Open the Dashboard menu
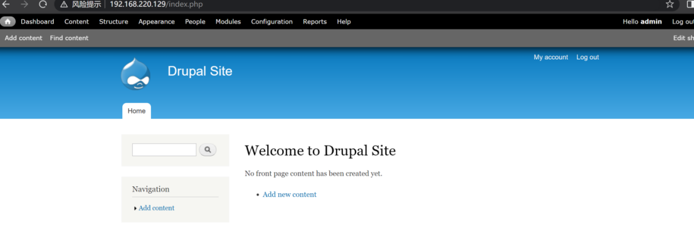694x250 pixels. click(x=38, y=22)
